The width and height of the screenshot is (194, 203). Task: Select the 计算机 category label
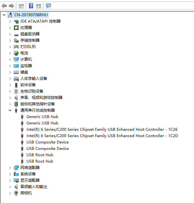point(26,59)
